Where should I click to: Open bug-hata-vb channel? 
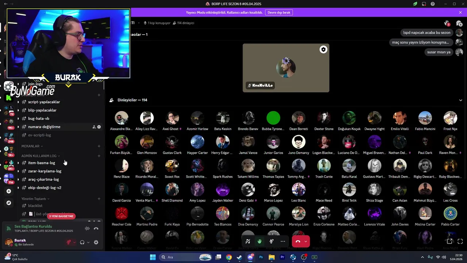39,119
